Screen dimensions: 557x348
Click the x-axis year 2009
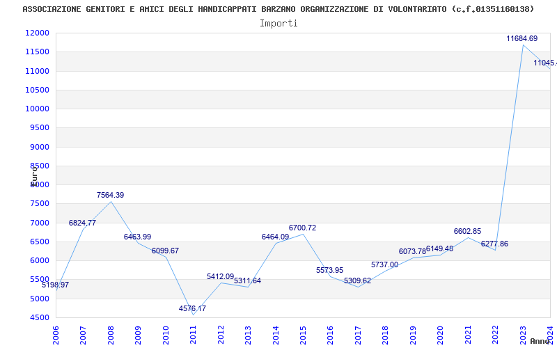pyautogui.click(x=138, y=335)
